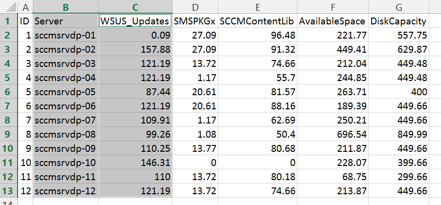Select the sccmsrvdp-12 server cell
The image size is (441, 205).
[65, 191]
